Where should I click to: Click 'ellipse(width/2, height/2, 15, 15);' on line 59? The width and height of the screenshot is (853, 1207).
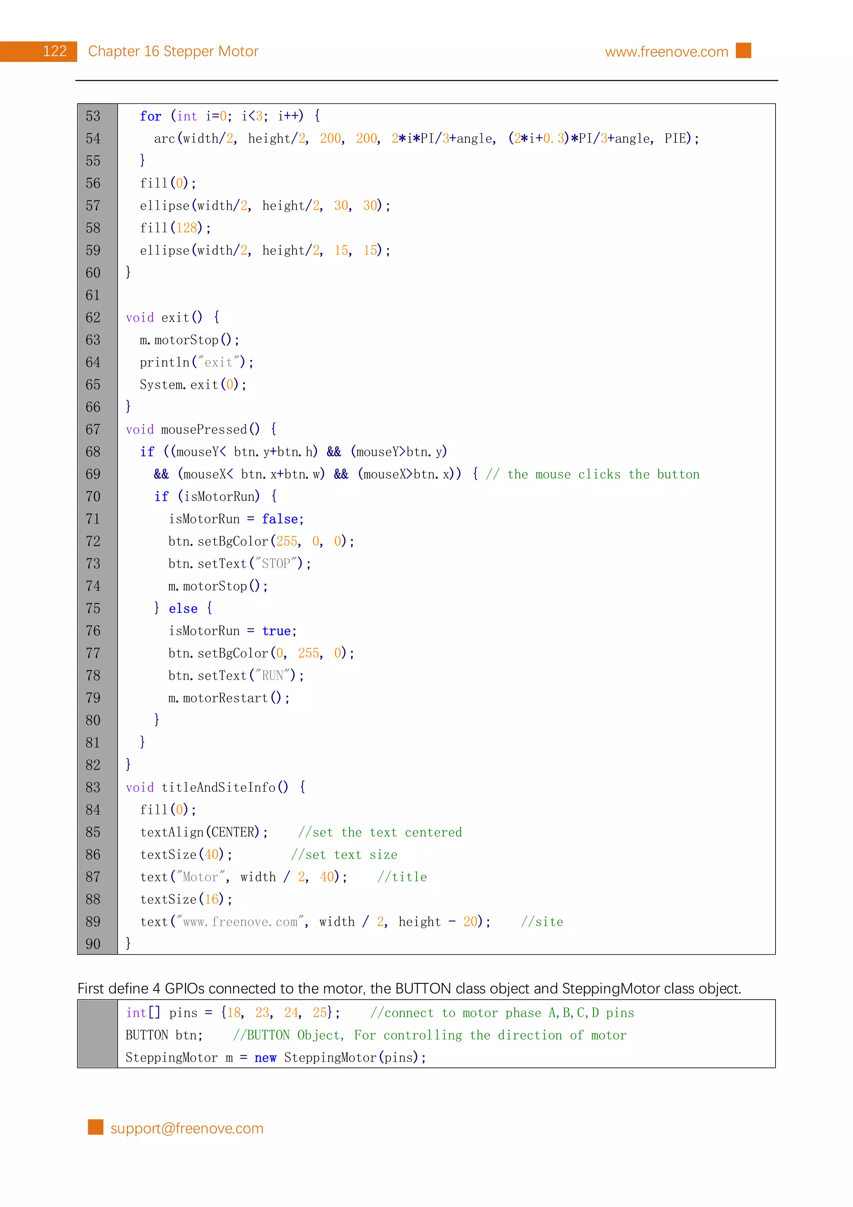(265, 250)
